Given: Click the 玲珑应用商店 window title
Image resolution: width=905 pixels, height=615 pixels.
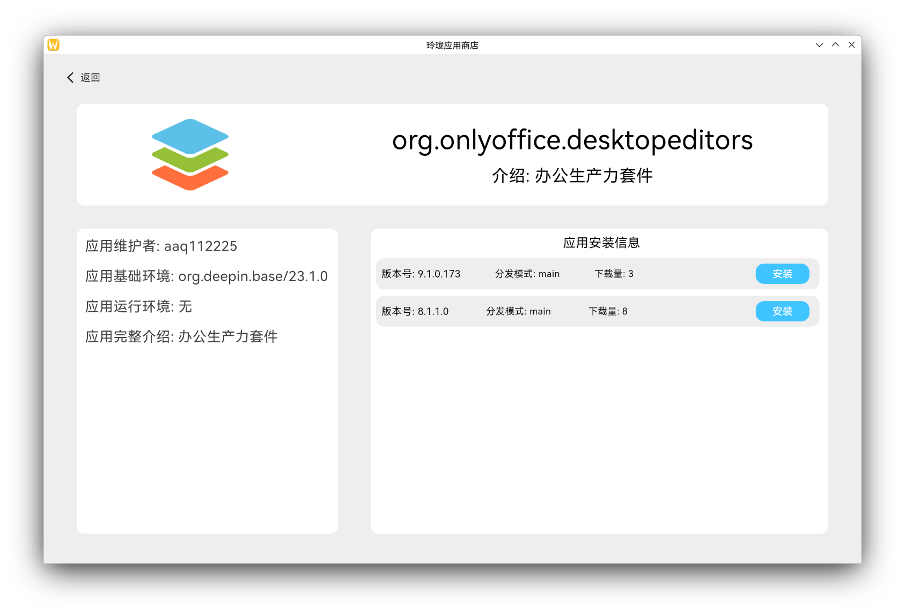Looking at the screenshot, I should (x=452, y=46).
